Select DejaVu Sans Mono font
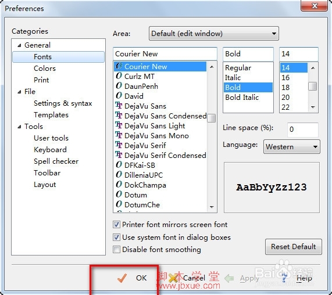The height and width of the screenshot is (295, 332). [160, 135]
